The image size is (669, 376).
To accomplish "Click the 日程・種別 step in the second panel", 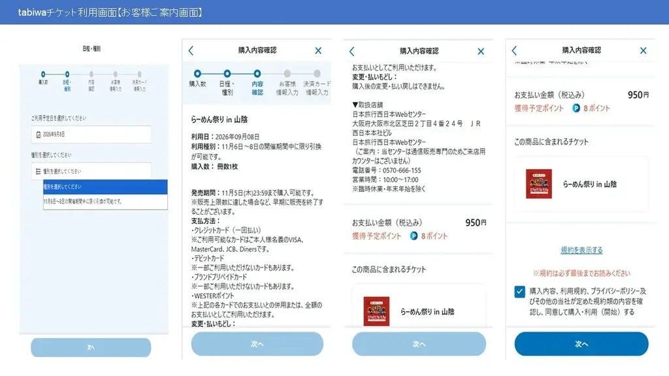I will (227, 83).
